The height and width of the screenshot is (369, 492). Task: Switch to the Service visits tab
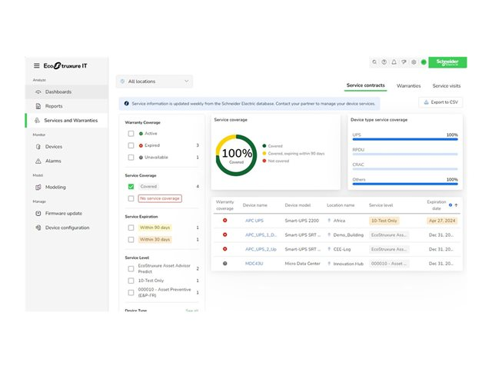(x=446, y=85)
